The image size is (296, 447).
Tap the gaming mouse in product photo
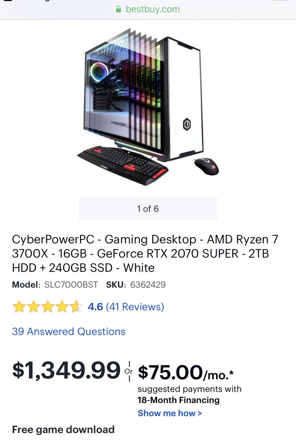206,166
